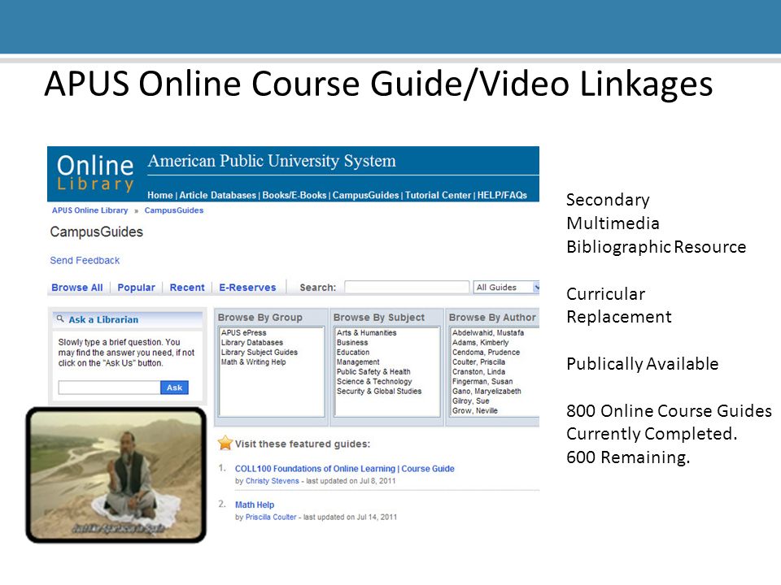
Task: Select Math & Writing Help group
Action: pyautogui.click(x=254, y=362)
